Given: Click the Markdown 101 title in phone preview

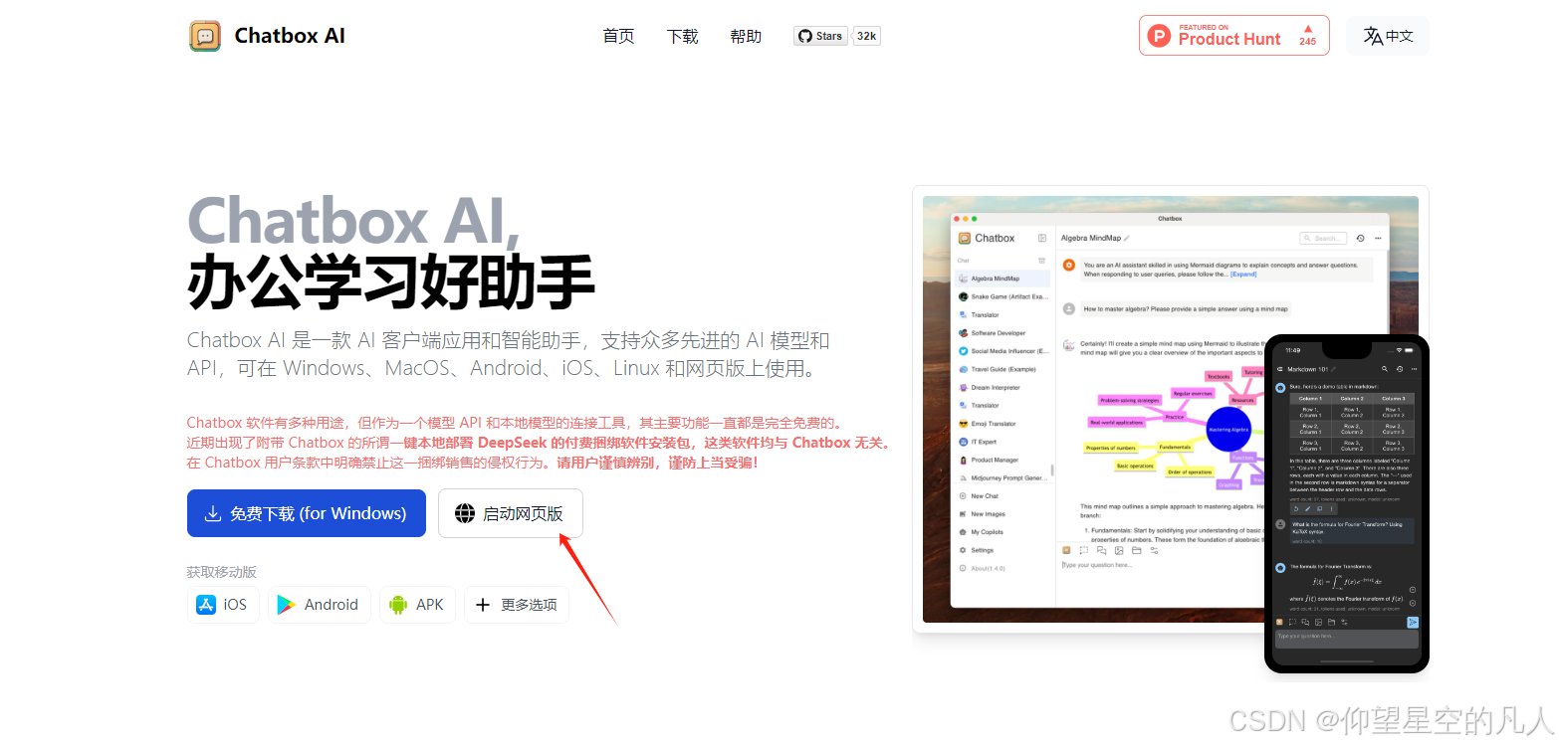Looking at the screenshot, I should (x=1309, y=368).
